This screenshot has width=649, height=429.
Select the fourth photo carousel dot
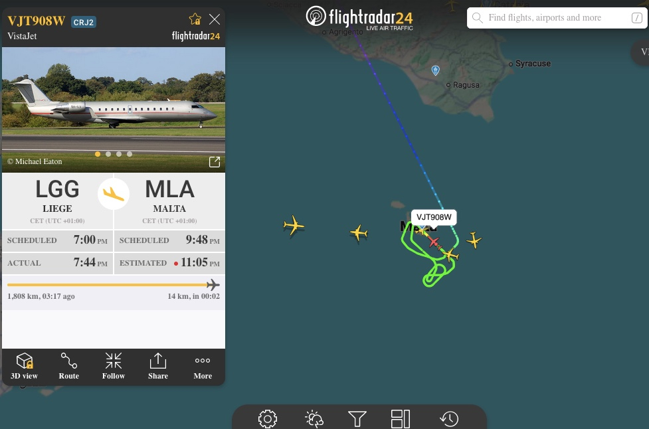[x=130, y=154]
